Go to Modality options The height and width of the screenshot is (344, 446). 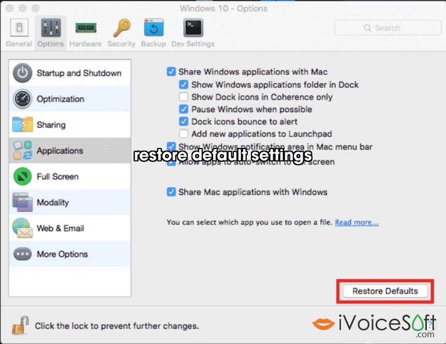[70, 202]
